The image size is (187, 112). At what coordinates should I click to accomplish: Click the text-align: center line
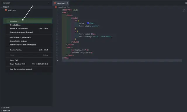[89, 26]
